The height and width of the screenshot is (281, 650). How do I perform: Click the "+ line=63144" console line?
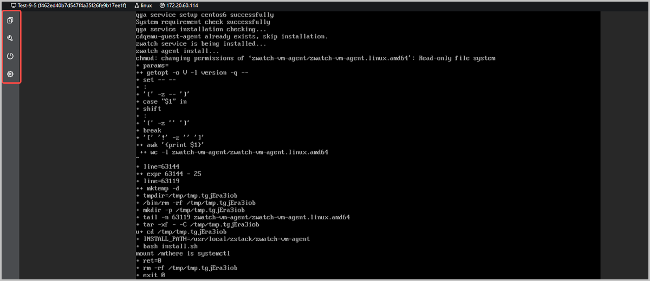point(158,166)
